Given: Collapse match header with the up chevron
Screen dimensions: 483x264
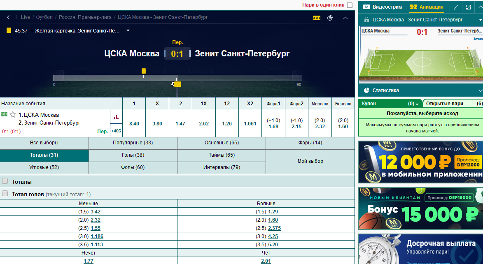Looking at the screenshot, I should (x=345, y=18).
